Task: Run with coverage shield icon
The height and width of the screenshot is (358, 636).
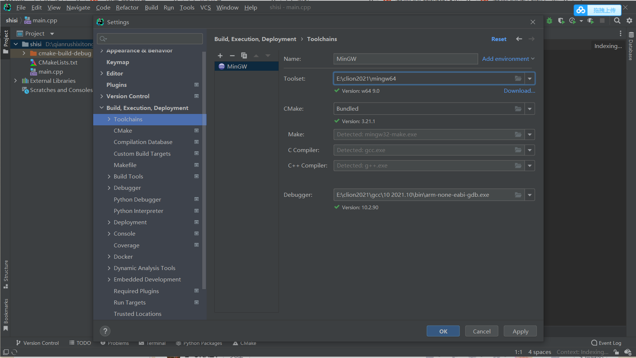Action: (561, 21)
